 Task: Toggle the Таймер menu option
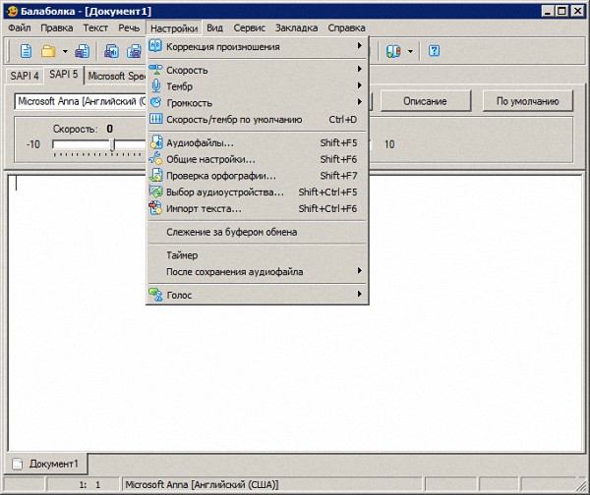(x=182, y=255)
